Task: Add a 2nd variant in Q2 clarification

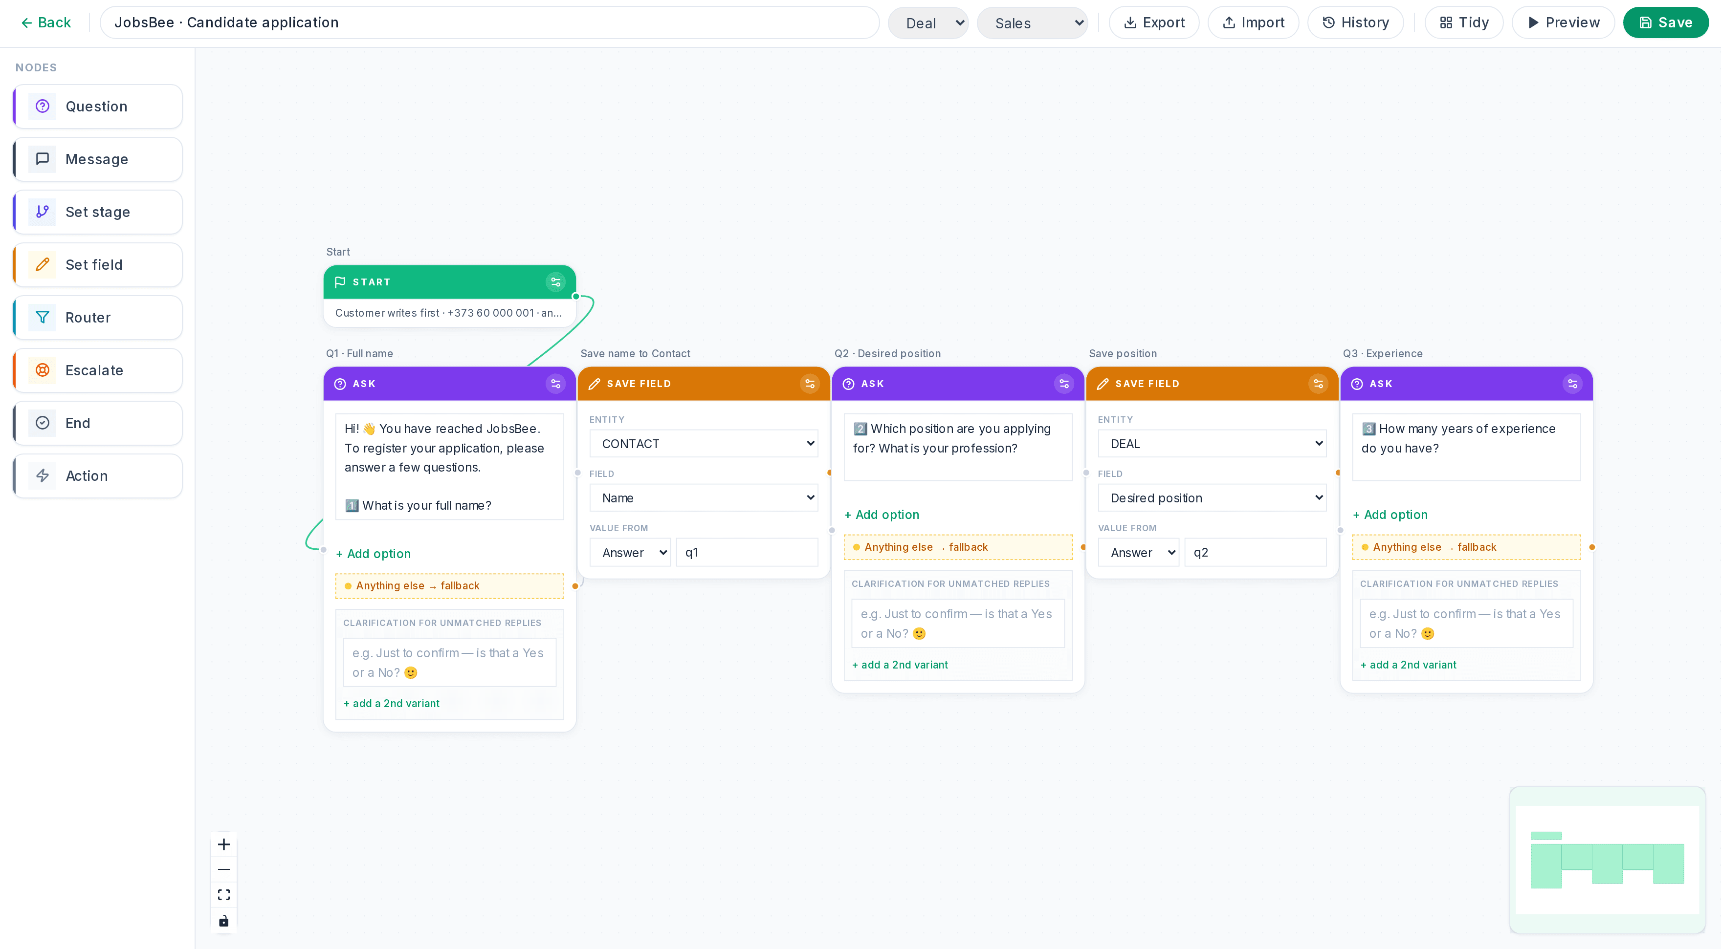Action: [x=900, y=665]
